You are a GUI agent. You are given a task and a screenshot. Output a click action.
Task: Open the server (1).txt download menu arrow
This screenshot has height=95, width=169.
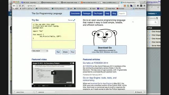click(34, 92)
